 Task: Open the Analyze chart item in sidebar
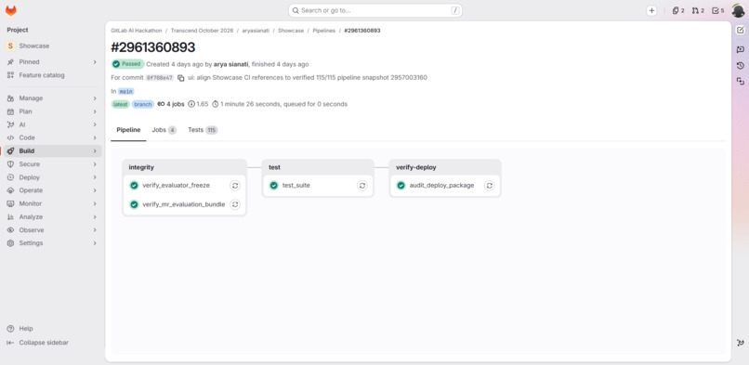(x=52, y=216)
